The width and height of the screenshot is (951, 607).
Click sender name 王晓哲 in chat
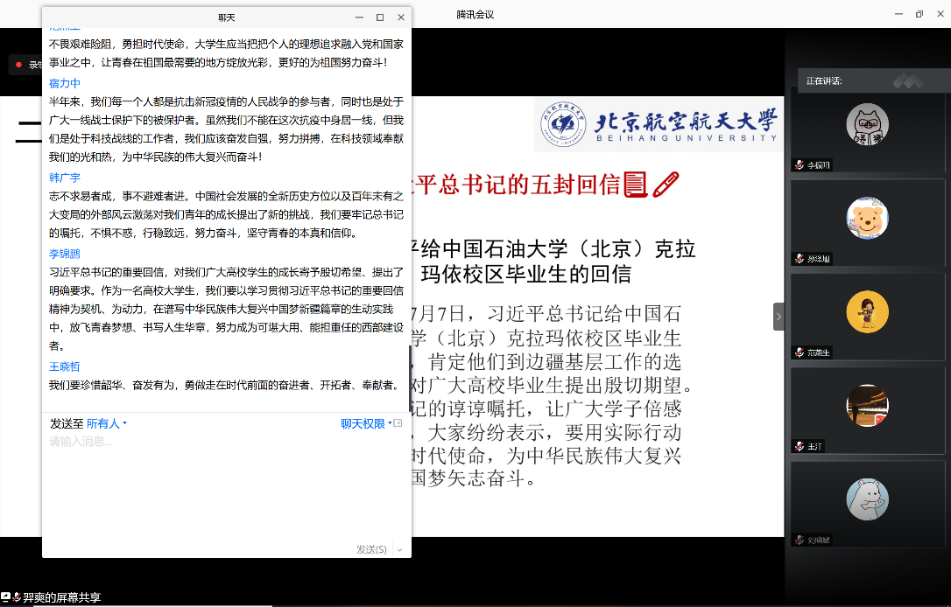(x=65, y=366)
